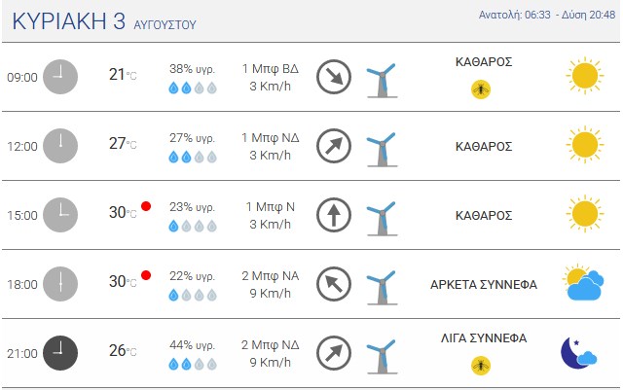Select the humidity droplets under 44% υγρ.
This screenshot has width=623, height=390.
(193, 364)
